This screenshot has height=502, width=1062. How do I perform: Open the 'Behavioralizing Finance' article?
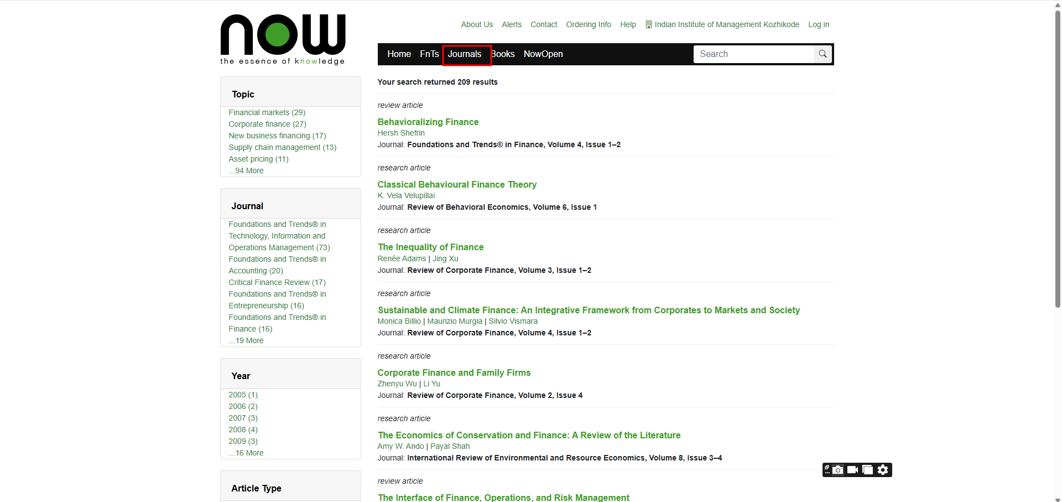(x=428, y=122)
